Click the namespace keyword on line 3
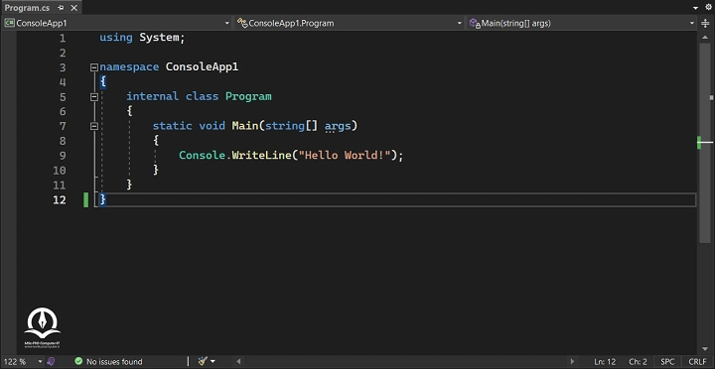715x369 pixels. [129, 67]
